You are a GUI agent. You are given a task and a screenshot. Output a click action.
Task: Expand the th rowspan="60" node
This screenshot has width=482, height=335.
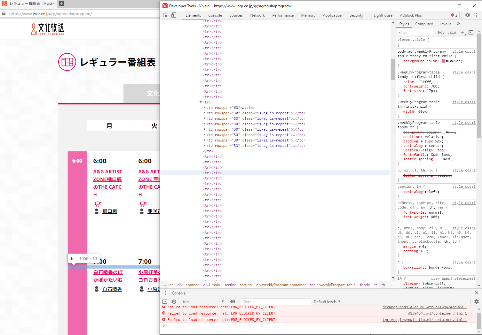tap(204, 108)
